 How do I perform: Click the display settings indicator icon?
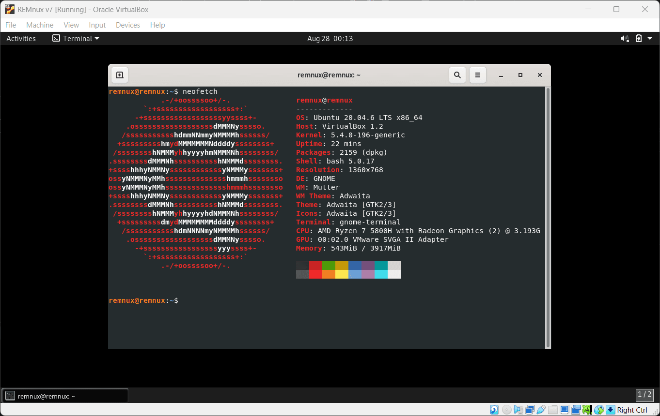pyautogui.click(x=565, y=410)
